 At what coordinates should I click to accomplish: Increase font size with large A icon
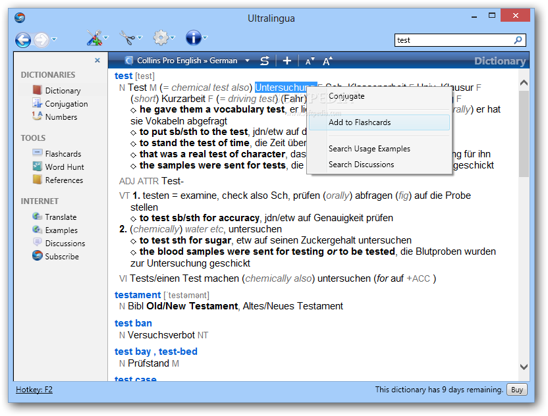tap(327, 61)
